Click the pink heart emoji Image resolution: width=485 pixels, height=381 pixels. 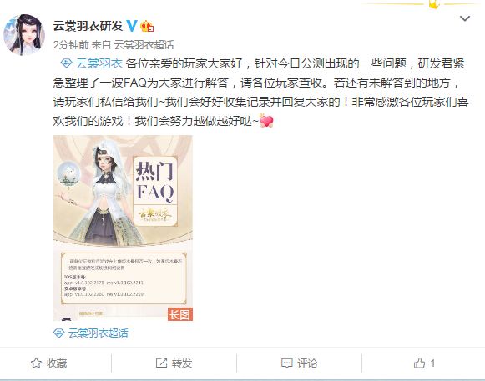click(266, 121)
